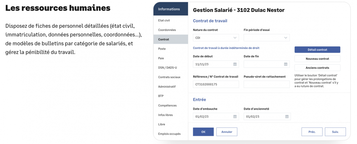The width and height of the screenshot is (357, 144).
Task: Open calendar picker for Date d'ancienneté
Action: click(287, 116)
